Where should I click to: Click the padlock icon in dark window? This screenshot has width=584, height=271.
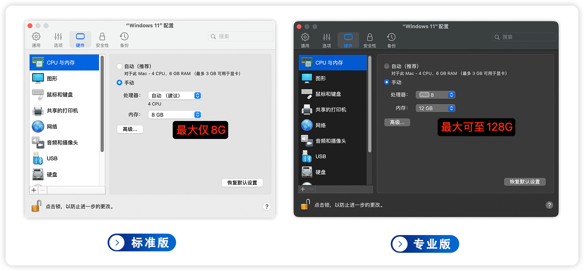coord(305,205)
